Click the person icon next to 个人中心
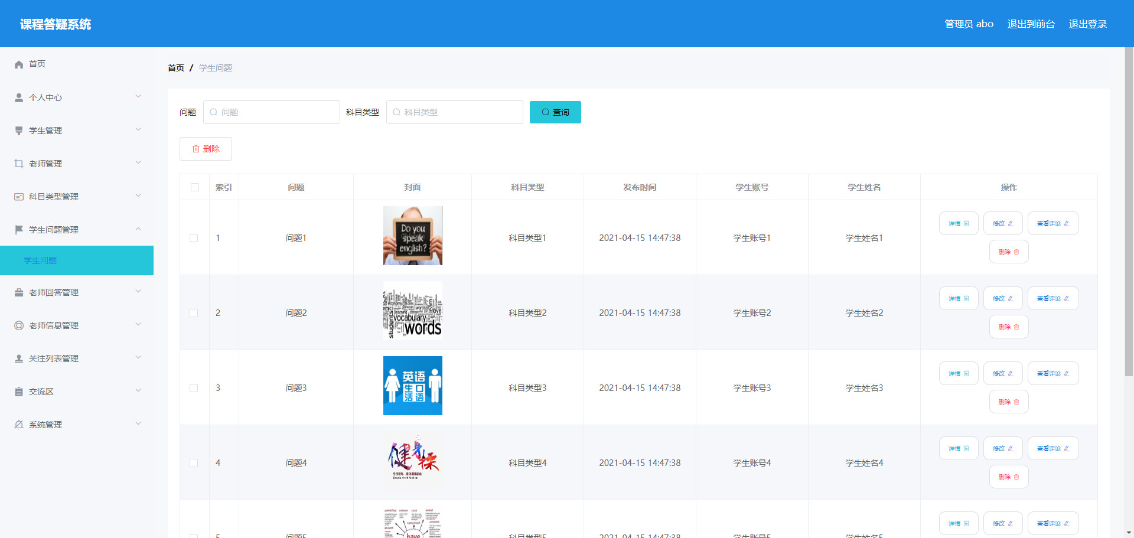 coord(19,97)
